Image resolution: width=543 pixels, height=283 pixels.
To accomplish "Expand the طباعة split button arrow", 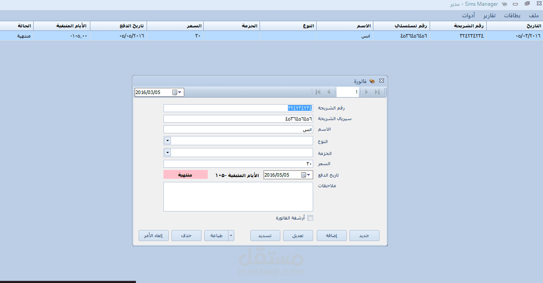I will (231, 235).
